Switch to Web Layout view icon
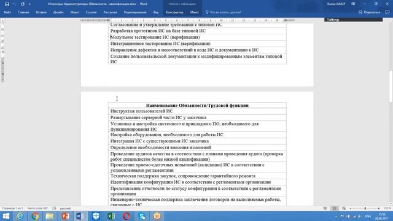393x221 pixels. [x=344, y=209]
